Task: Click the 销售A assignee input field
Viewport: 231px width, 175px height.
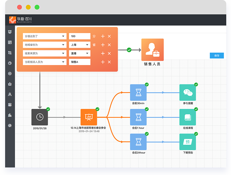Action: click(79, 62)
